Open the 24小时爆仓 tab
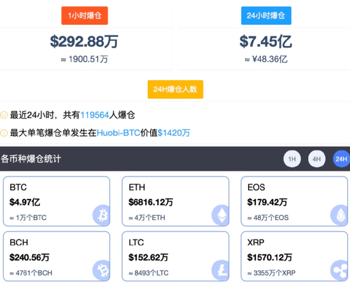350x285 pixels. coord(266,16)
